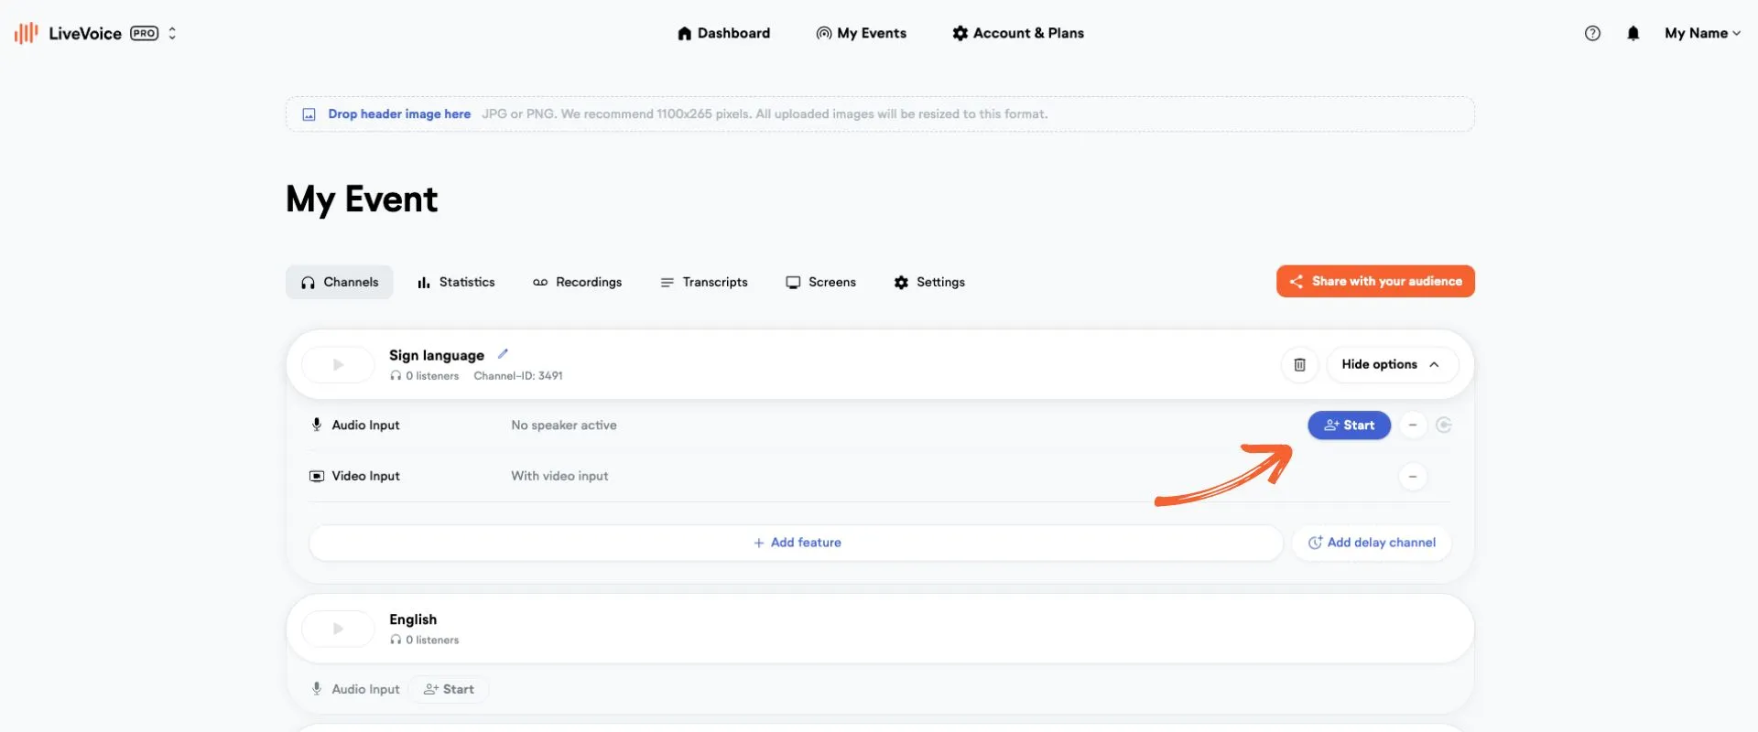Image resolution: width=1758 pixels, height=732 pixels.
Task: Click the refresh icon beside Audio Input Start
Action: [1444, 425]
